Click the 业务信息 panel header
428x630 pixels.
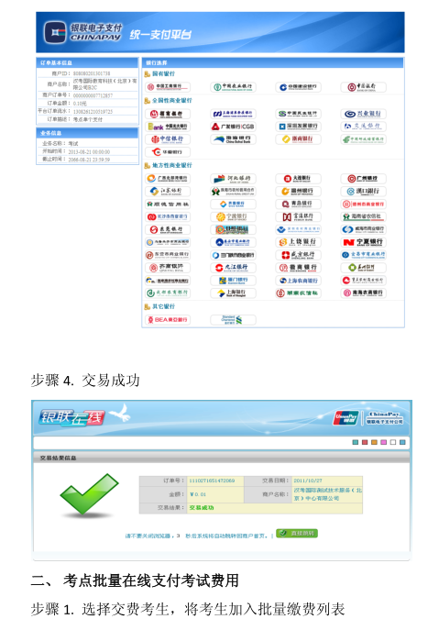[x=87, y=133]
